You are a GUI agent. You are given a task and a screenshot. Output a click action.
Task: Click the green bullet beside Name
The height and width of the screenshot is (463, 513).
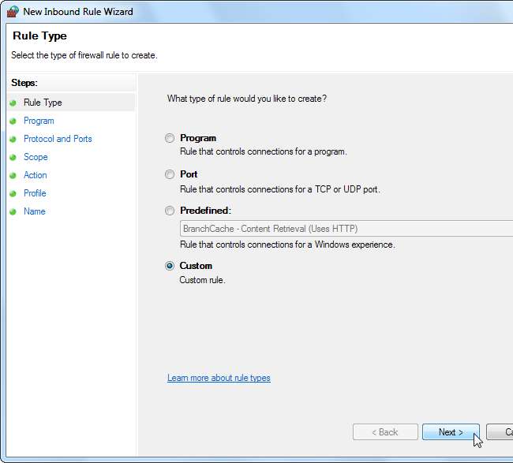[13, 212]
